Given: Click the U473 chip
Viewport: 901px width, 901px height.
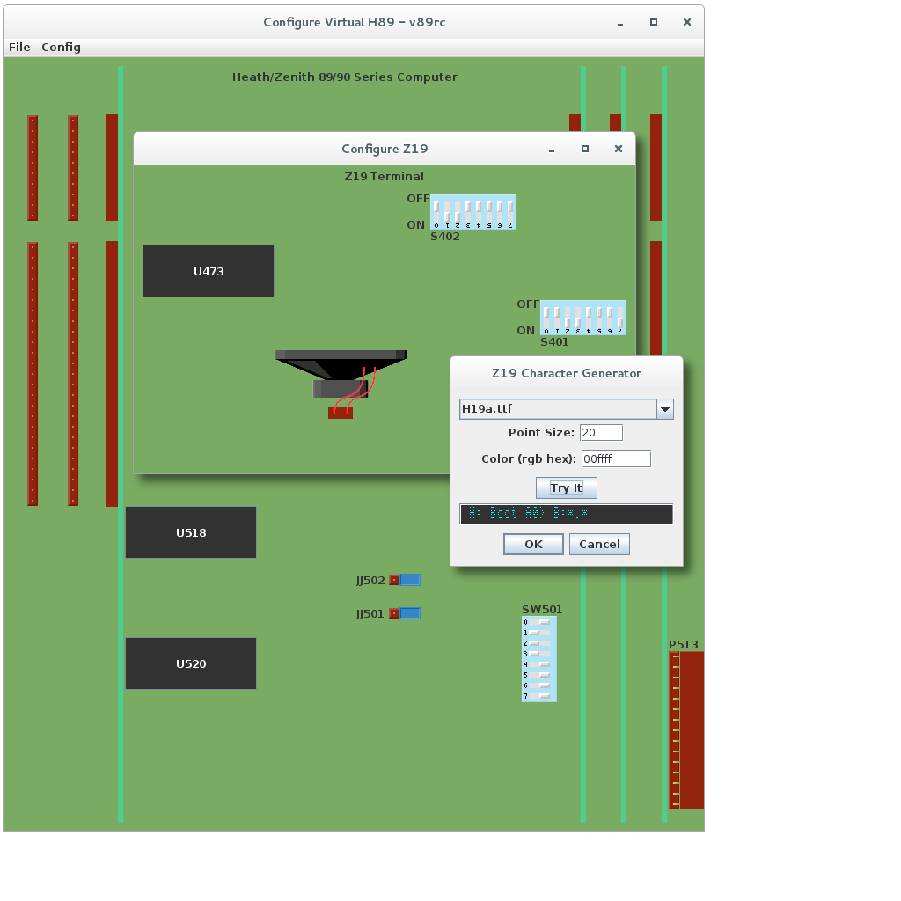Looking at the screenshot, I should (x=209, y=271).
